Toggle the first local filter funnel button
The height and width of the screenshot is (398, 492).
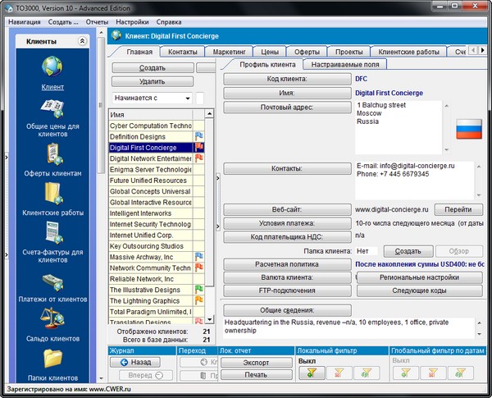click(310, 373)
